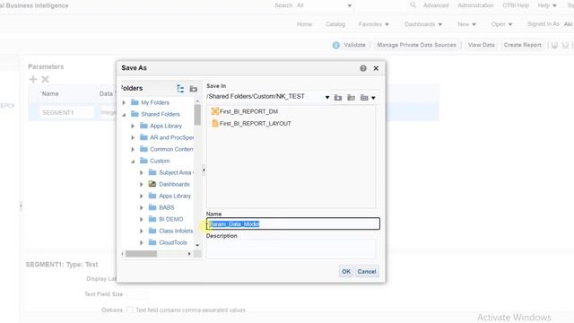Screen dimensions: 574x323
Task: Click the Validate button
Action: point(354,45)
